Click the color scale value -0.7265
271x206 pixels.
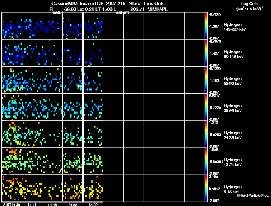point(215,14)
